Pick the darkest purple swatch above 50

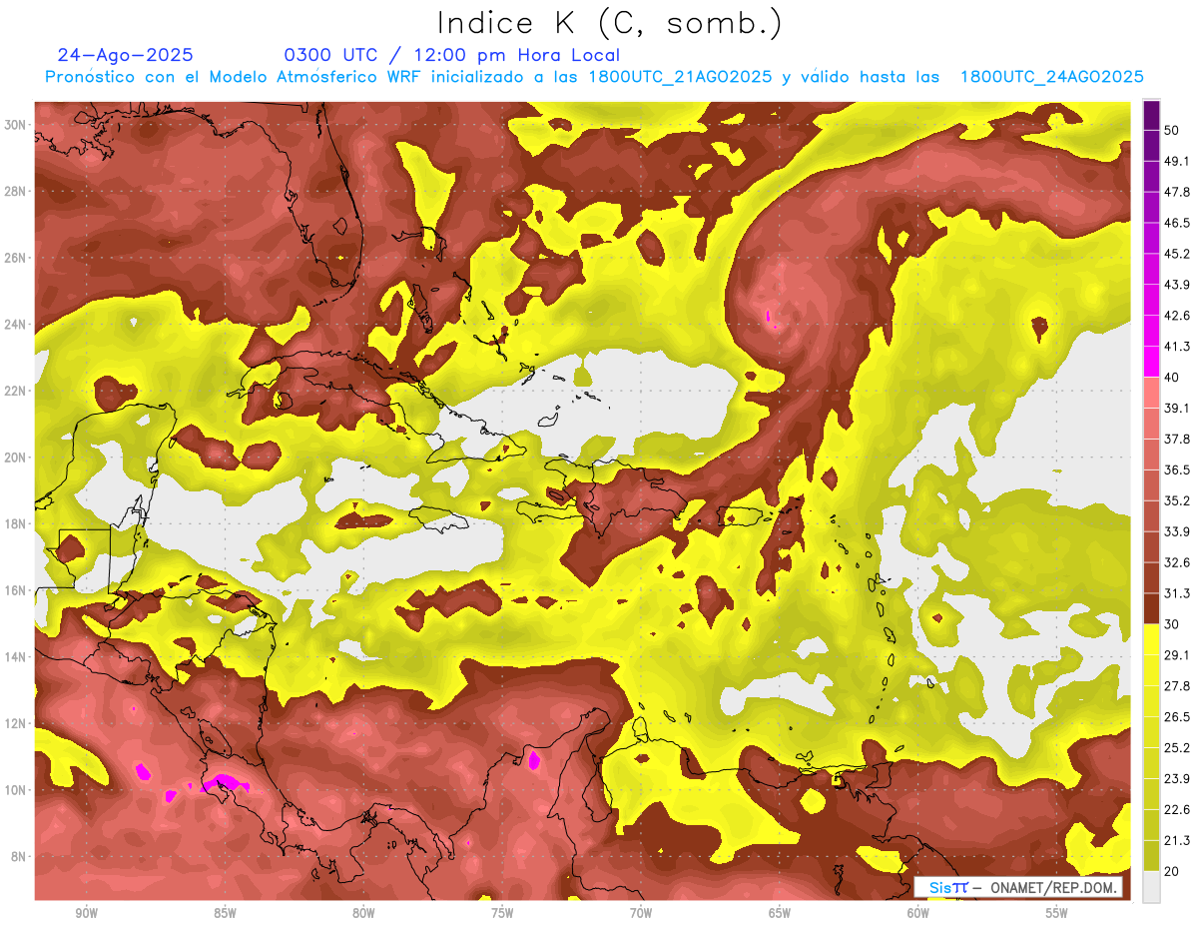click(x=1151, y=115)
